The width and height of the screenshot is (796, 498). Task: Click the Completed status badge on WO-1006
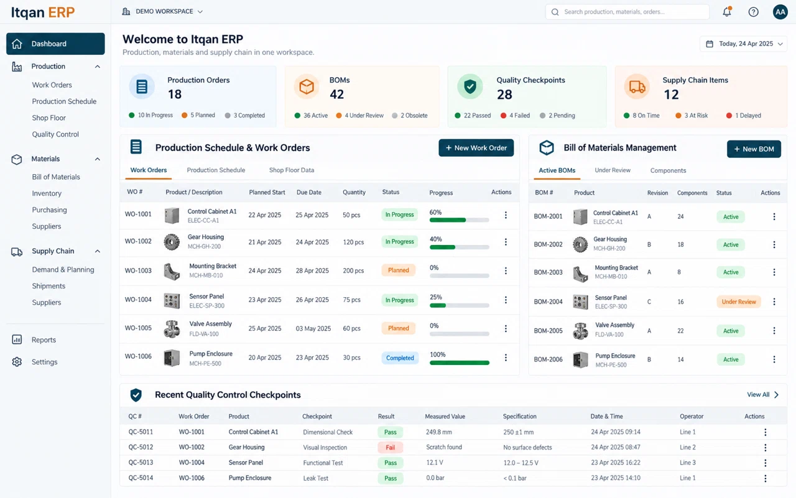pos(400,357)
